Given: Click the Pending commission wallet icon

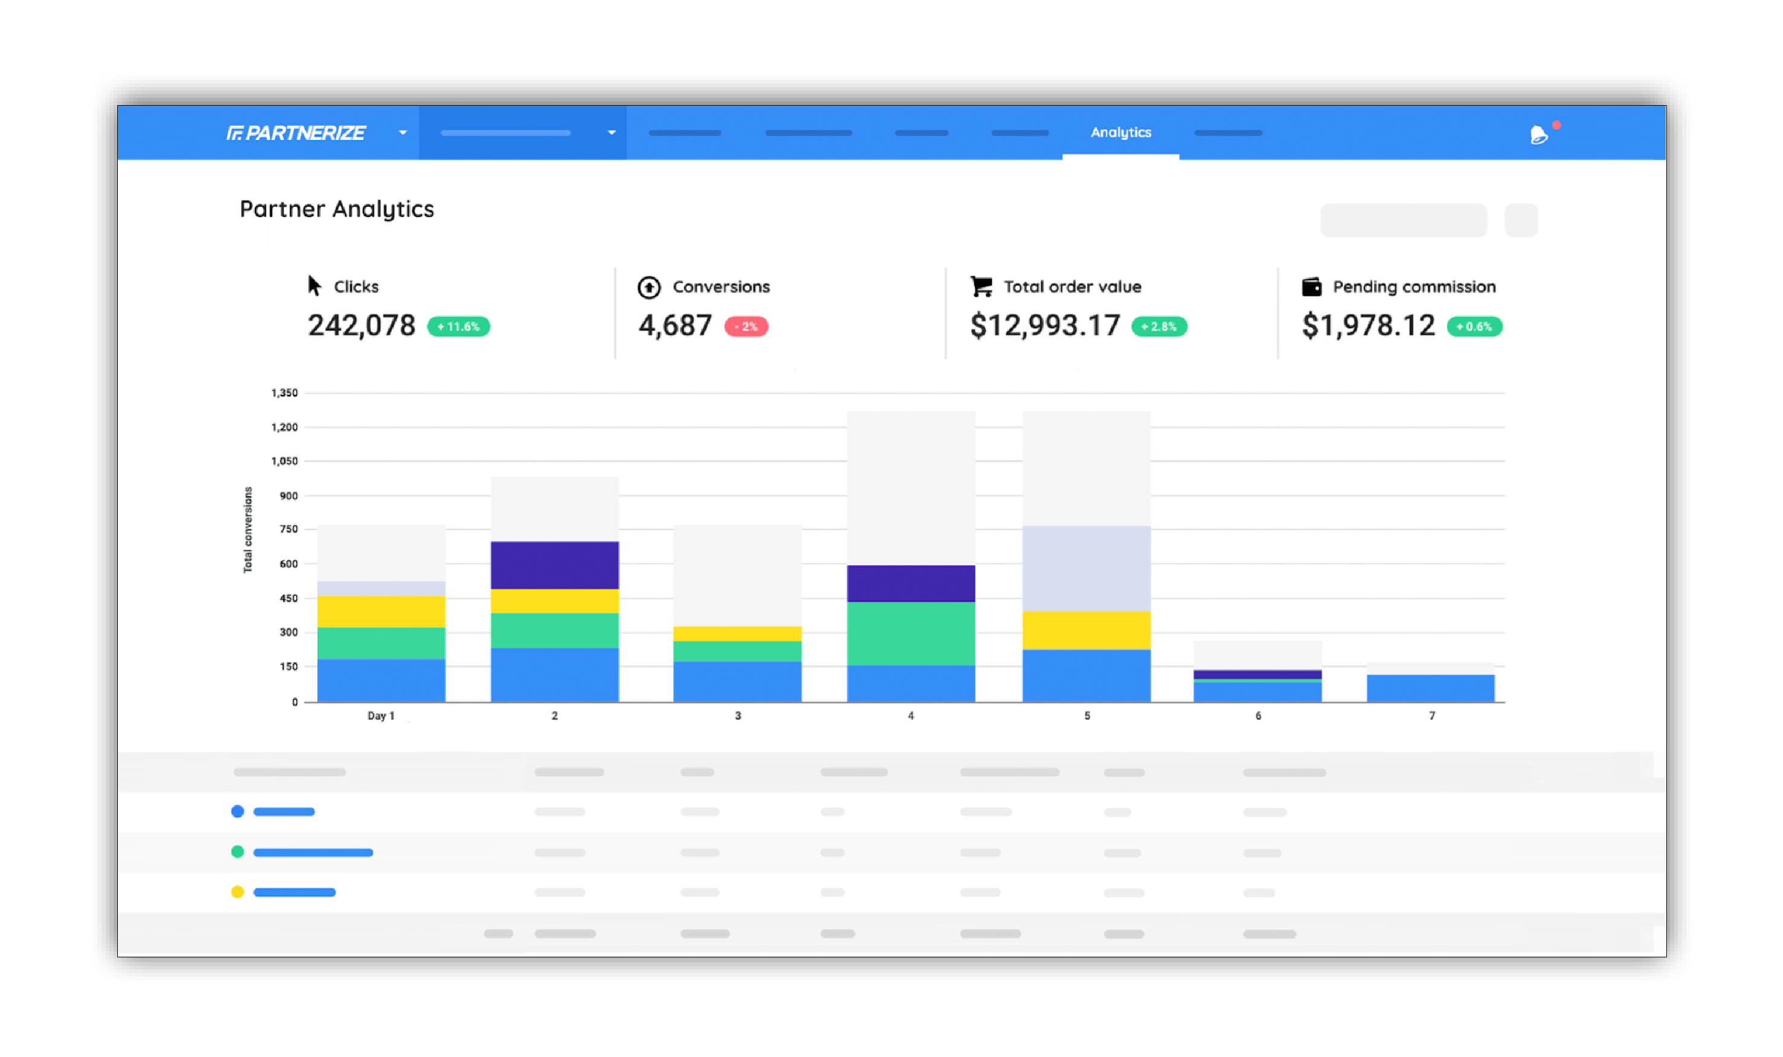Looking at the screenshot, I should pos(1311,286).
